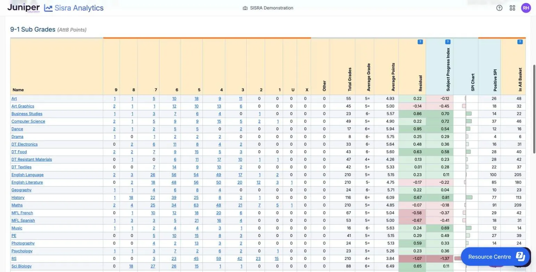Open the apps grid menu icon

point(512,8)
